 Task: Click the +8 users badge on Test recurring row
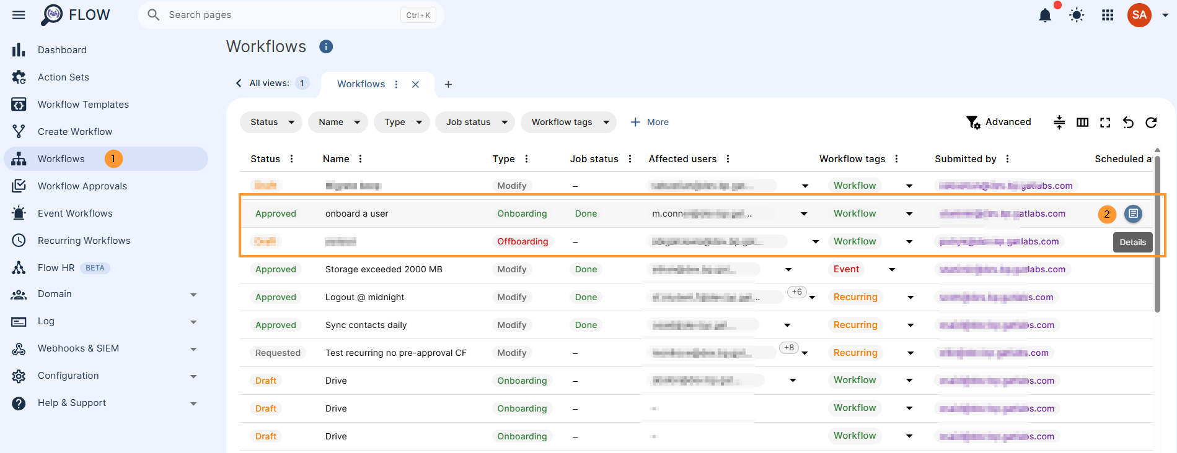coord(789,348)
